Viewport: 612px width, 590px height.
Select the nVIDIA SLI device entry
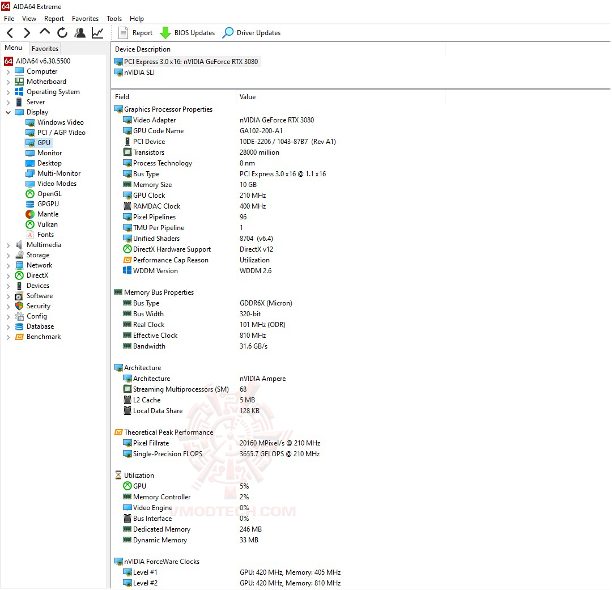[138, 72]
